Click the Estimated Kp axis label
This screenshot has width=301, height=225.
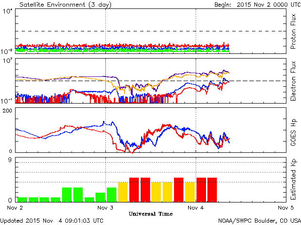(293, 180)
